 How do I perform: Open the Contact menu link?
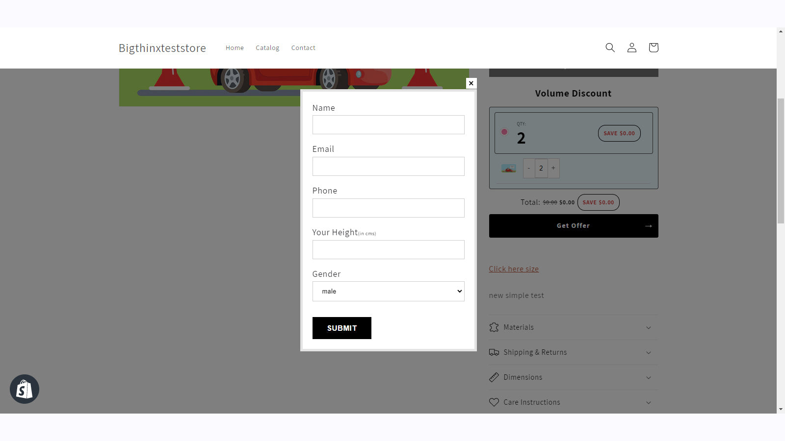303,48
